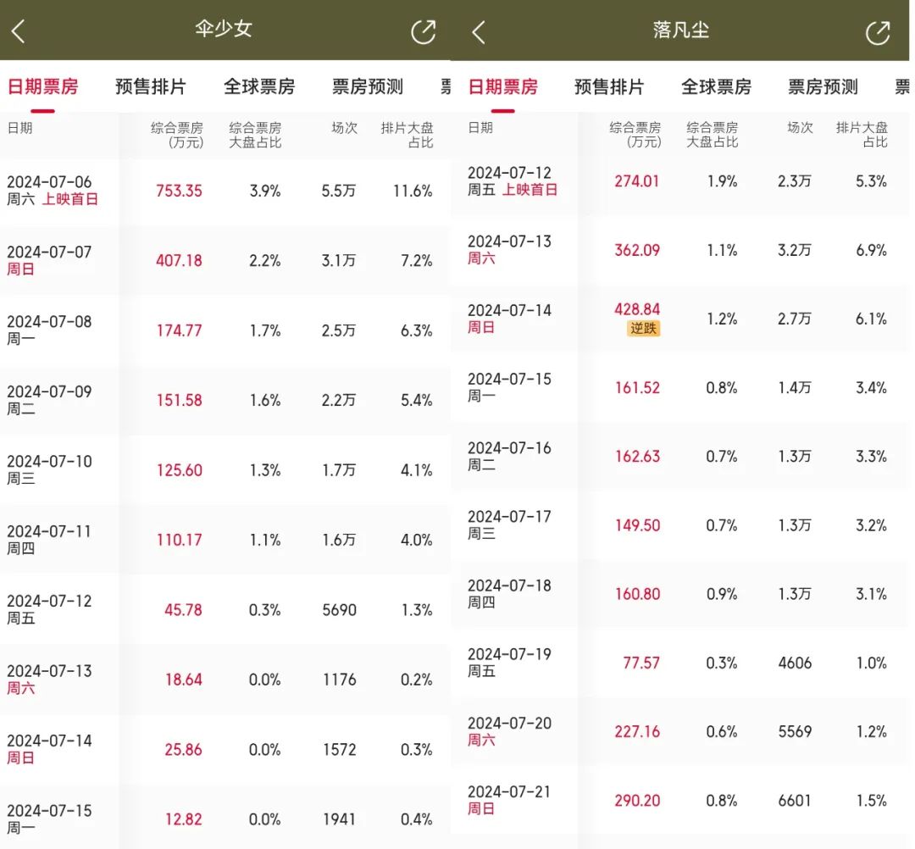Select 日期票房 tab under 伞少女

click(42, 87)
